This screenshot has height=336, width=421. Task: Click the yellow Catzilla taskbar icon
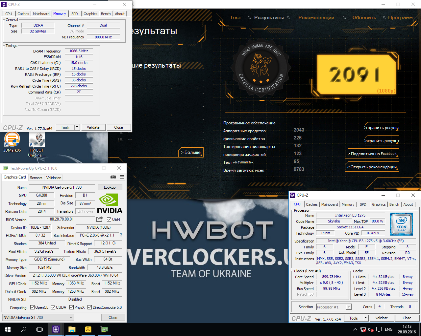click(88, 329)
